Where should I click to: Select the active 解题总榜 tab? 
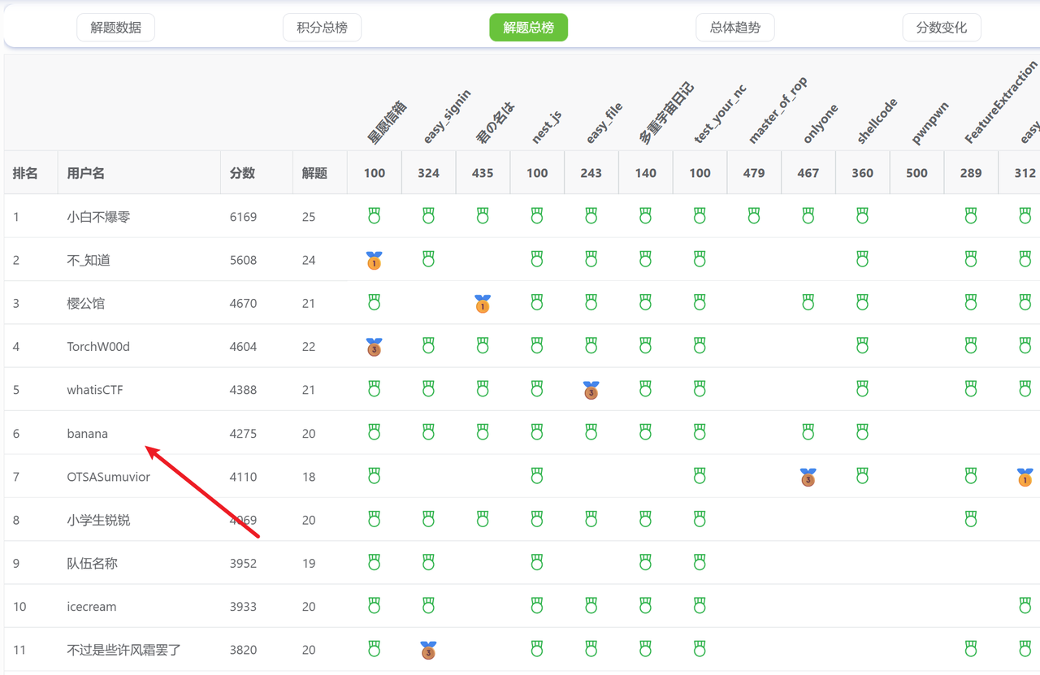[x=528, y=28]
